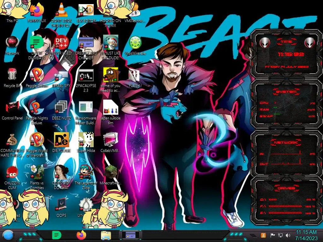Launch Peggle World of Warcraft shortcut
This screenshot has height=242, width=323.
click(37, 145)
